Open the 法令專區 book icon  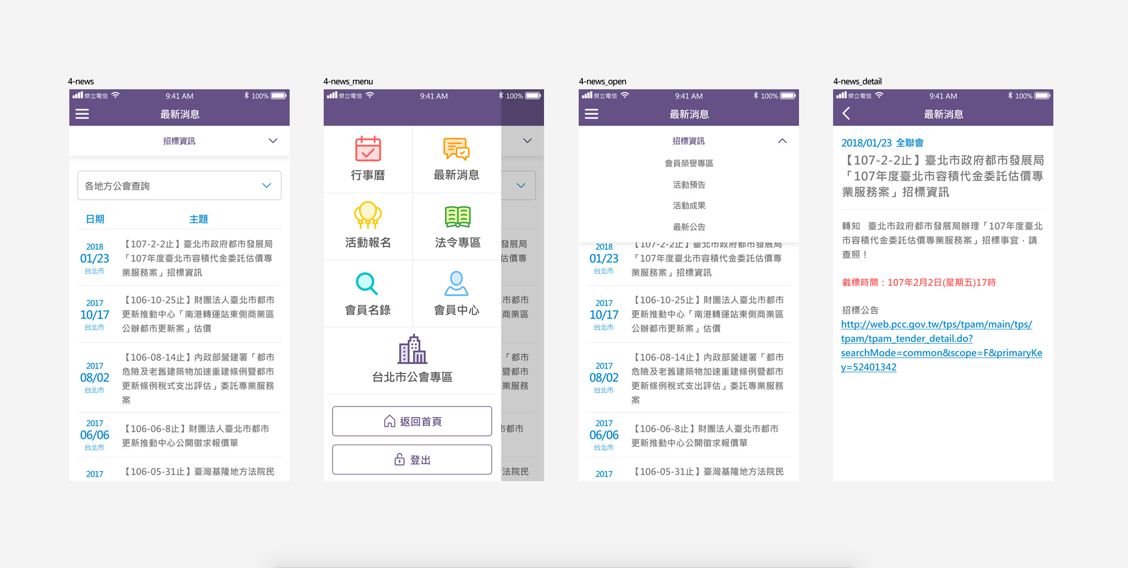tap(457, 226)
